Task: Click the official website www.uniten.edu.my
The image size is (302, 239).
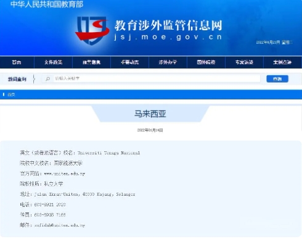Action: pyautogui.click(x=65, y=174)
